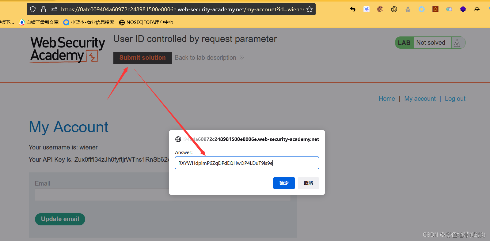The height and width of the screenshot is (241, 490).
Task: Go to My account navigation link
Action: (x=420, y=99)
